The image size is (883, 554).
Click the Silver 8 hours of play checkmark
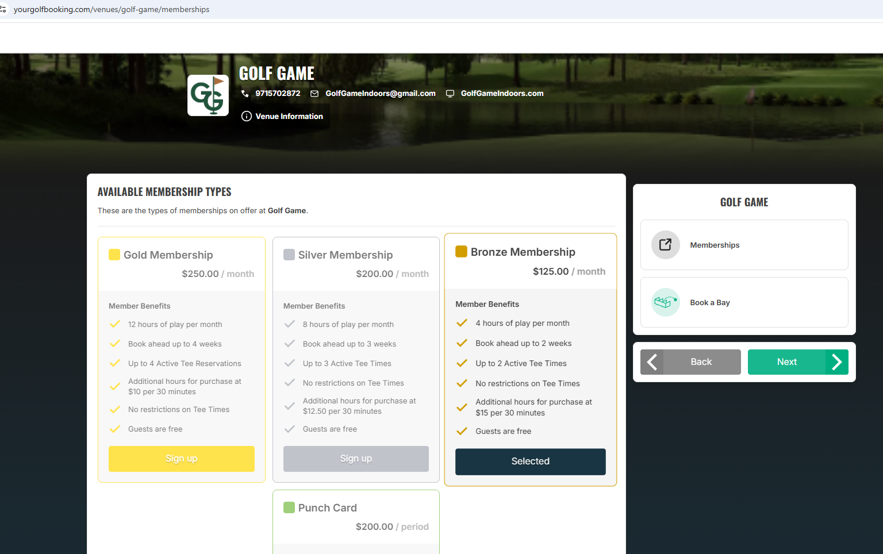tap(290, 324)
